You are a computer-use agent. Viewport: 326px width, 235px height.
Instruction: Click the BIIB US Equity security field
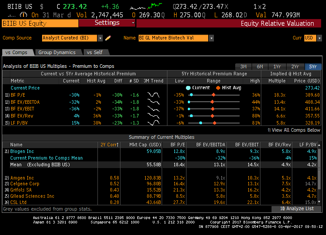(x=40, y=23)
